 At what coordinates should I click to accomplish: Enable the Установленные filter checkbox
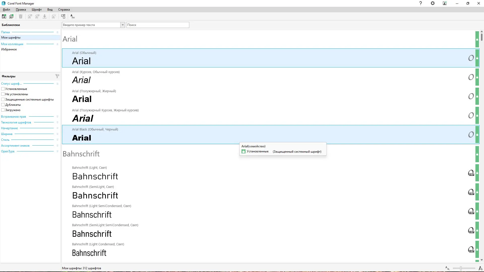tap(3, 89)
